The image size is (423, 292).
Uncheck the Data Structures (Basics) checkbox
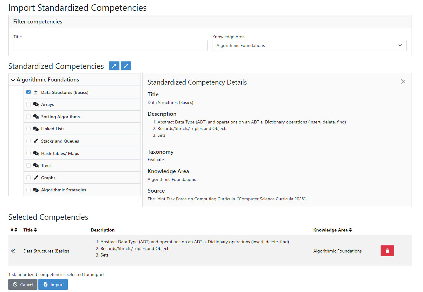click(28, 92)
